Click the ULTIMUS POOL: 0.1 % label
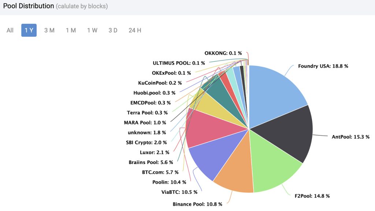 point(179,63)
